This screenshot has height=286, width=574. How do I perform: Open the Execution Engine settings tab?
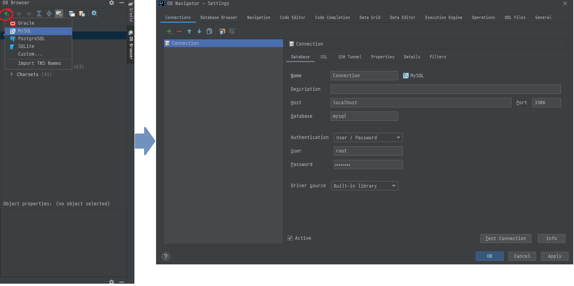(x=443, y=17)
